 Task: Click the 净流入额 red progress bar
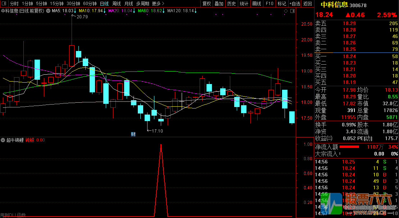click(x=349, y=147)
